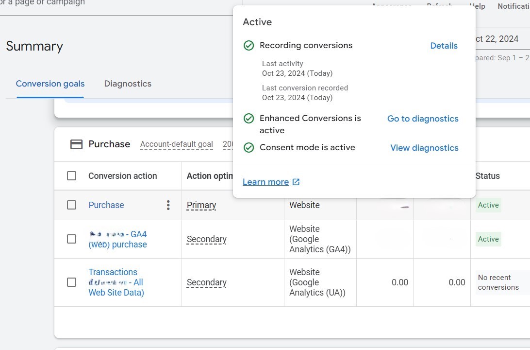Screen dimensions: 530x350
Task: Switch to the Diagnostics tab
Action: click(128, 84)
